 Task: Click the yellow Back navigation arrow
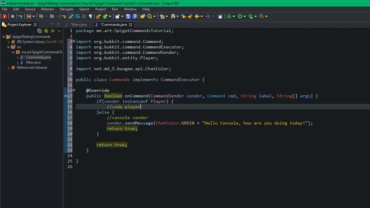click(197, 16)
